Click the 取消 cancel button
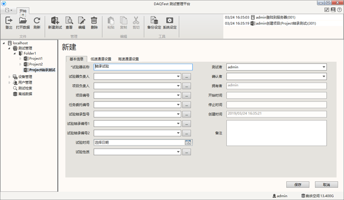Viewport: 344px width, 200px height. click(326, 185)
